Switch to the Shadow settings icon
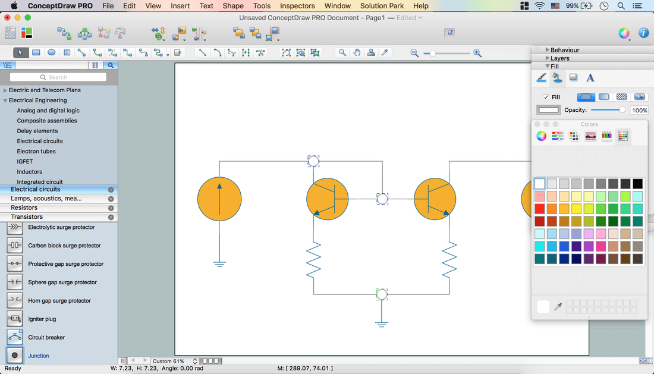 click(x=573, y=78)
